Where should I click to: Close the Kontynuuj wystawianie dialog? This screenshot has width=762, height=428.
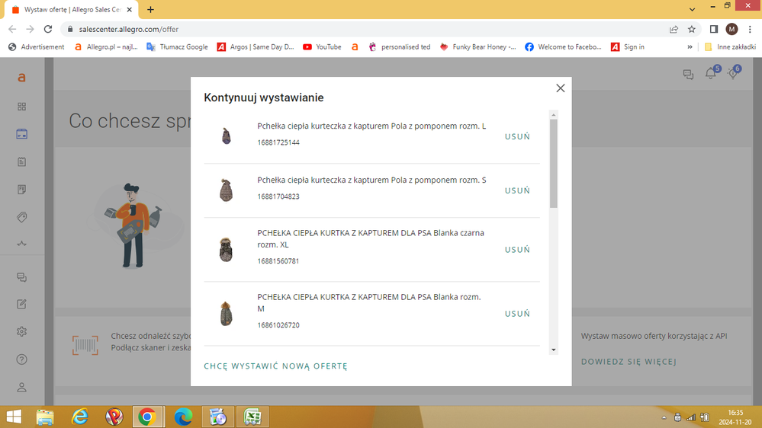[x=560, y=88]
